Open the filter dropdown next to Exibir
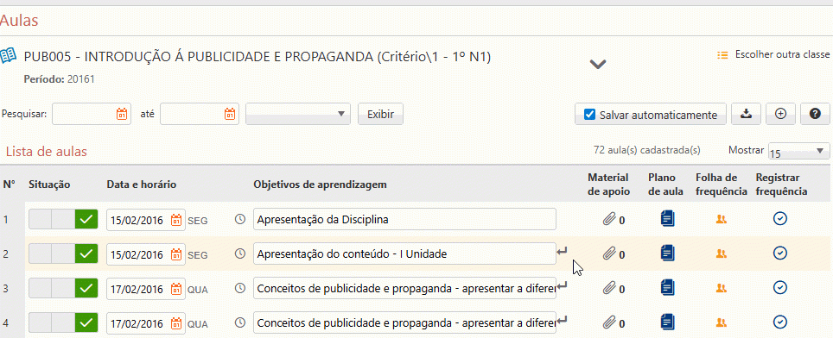Screen dimensions: 833x338 (x=297, y=113)
